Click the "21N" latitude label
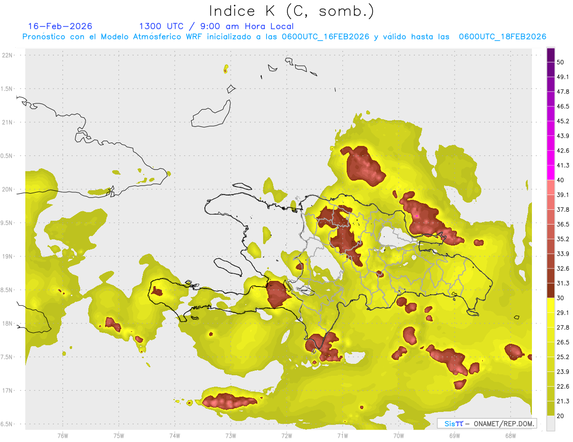Viewport: 573px width, 442px height. pos(8,123)
